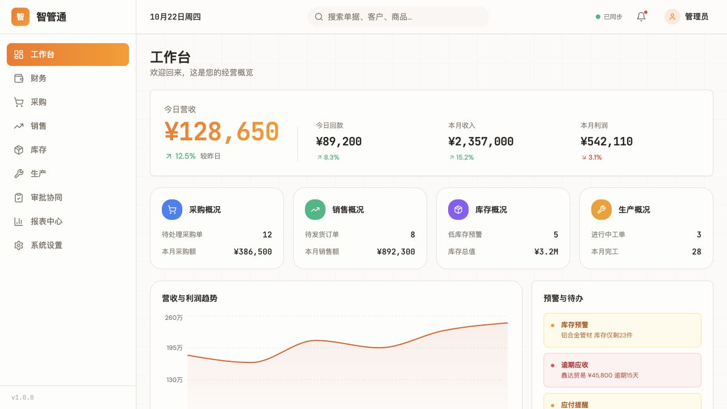This screenshot has height=409, width=727.
Task: Click the 管理员 user avatar icon
Action: [x=672, y=17]
